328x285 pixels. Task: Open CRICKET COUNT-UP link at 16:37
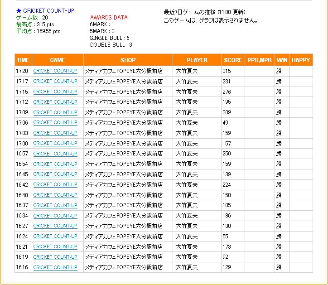(55, 205)
